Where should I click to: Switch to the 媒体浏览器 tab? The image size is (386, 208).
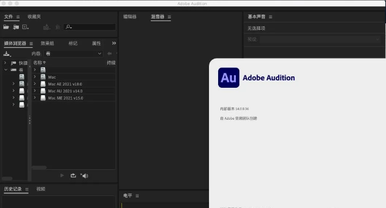tap(15, 43)
